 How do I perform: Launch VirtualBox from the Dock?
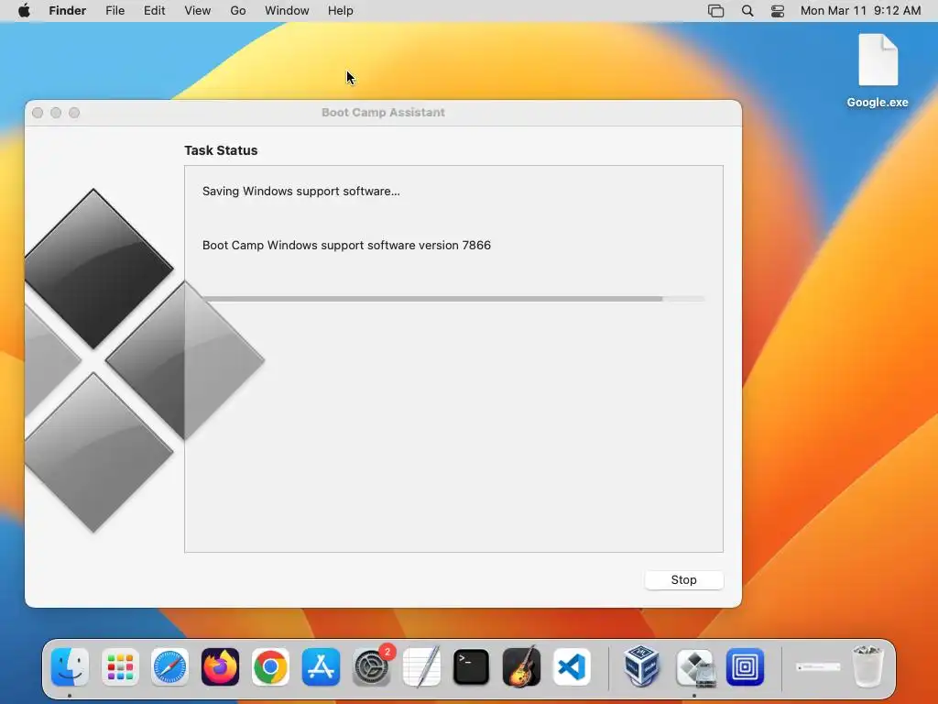(x=641, y=667)
